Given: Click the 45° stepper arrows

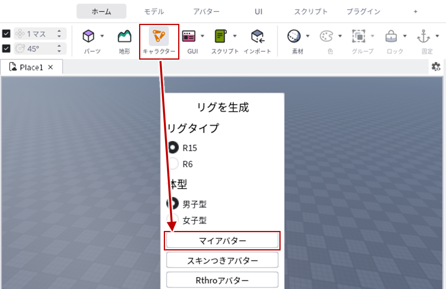Looking at the screenshot, I should (59, 48).
